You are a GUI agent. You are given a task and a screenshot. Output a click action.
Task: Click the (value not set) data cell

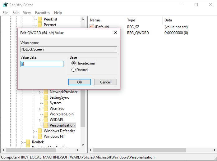176,27
